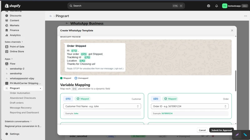
Task: Open Markets in sidebar
Action: tap(14, 26)
